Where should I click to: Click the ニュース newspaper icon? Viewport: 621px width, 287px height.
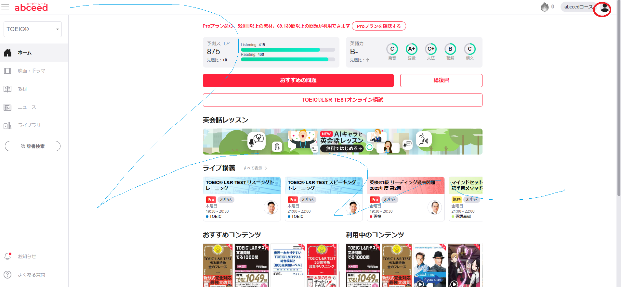tap(7, 107)
